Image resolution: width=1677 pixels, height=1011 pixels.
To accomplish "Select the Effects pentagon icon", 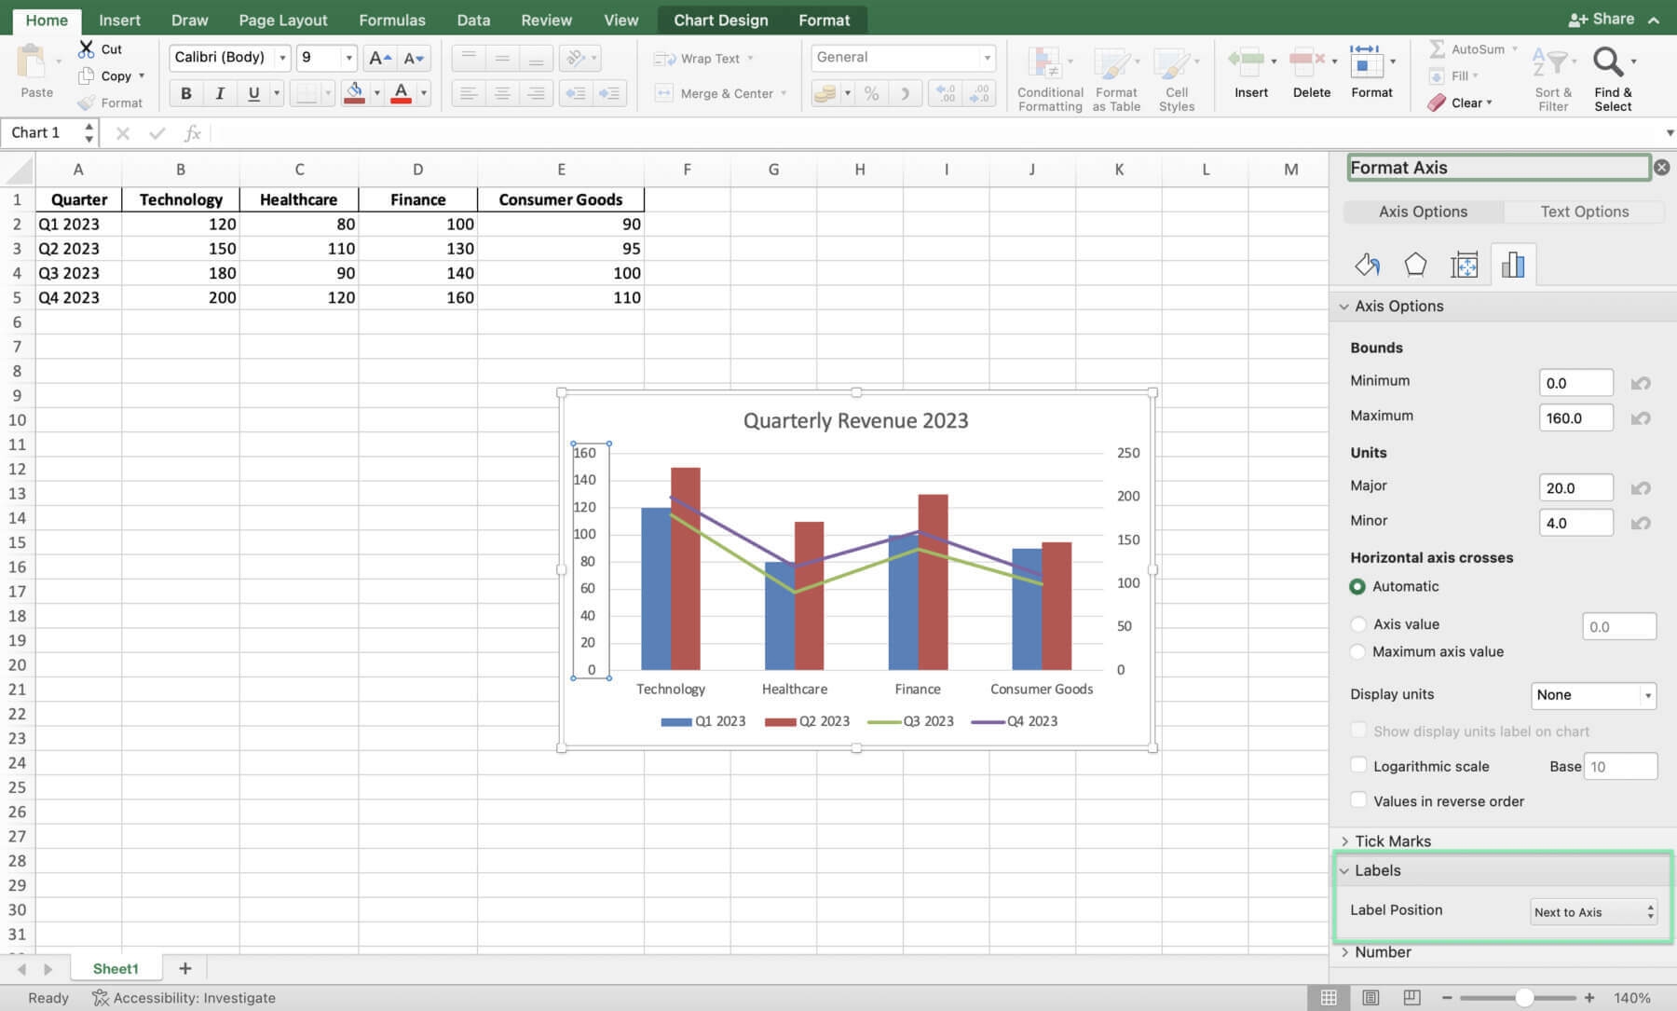I will pyautogui.click(x=1415, y=266).
